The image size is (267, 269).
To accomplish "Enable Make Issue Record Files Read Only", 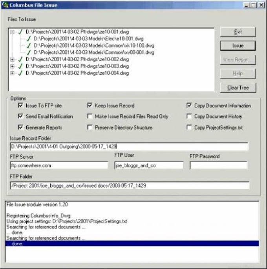I will [x=90, y=116].
